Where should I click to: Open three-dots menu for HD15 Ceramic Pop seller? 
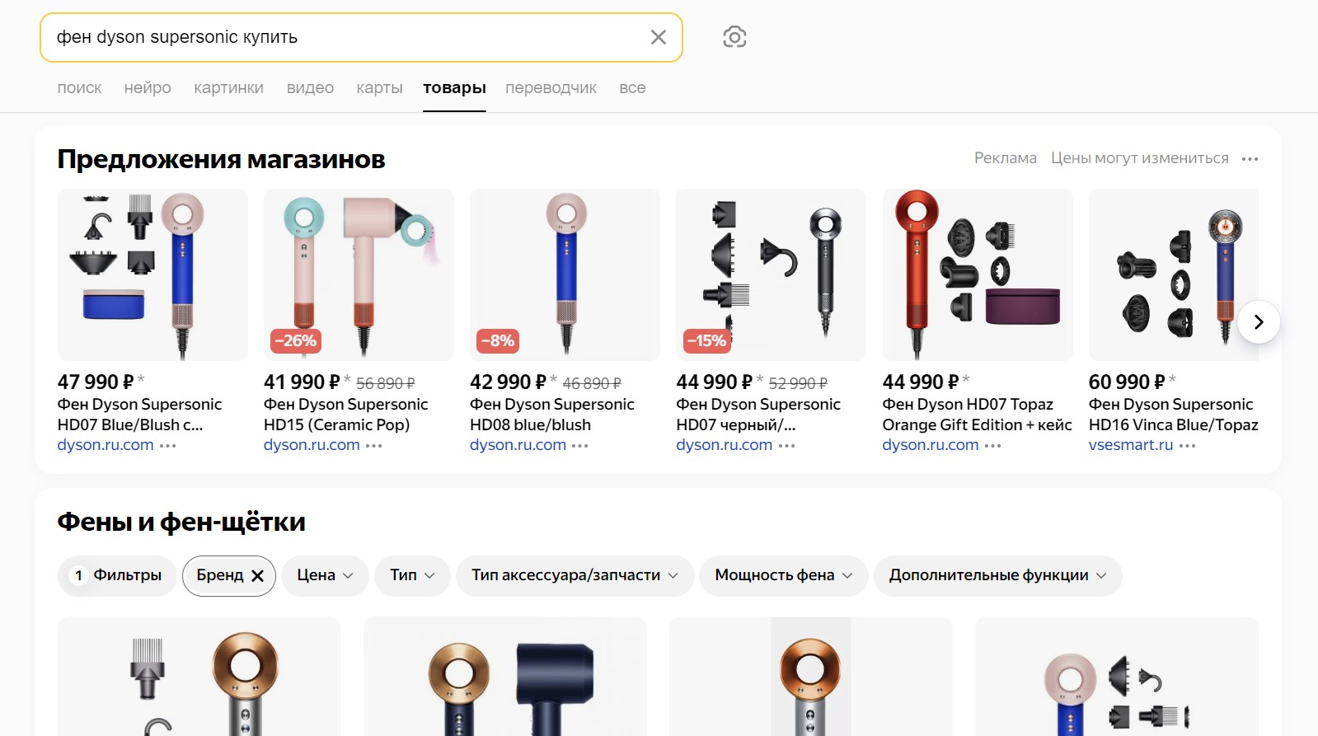(x=374, y=446)
